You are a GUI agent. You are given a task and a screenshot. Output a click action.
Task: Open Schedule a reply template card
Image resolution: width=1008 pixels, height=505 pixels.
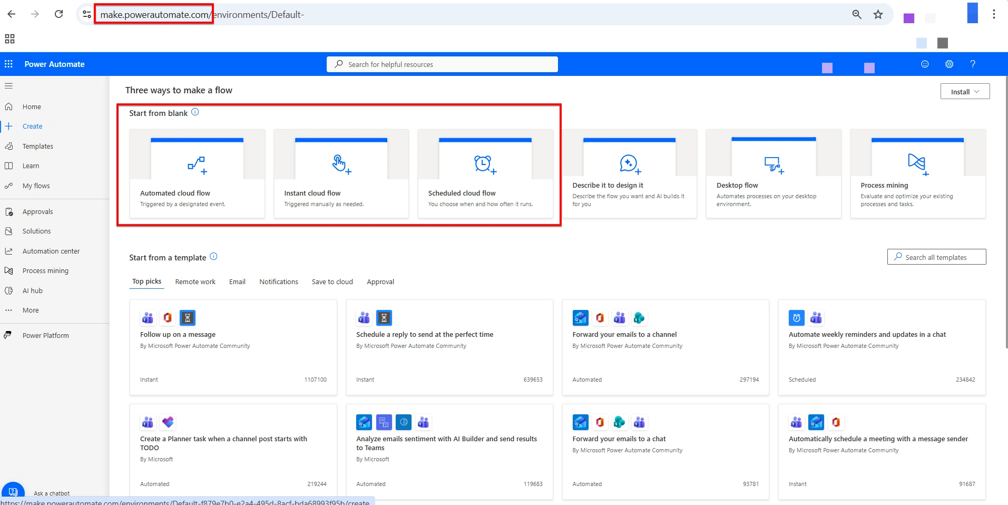tap(449, 347)
